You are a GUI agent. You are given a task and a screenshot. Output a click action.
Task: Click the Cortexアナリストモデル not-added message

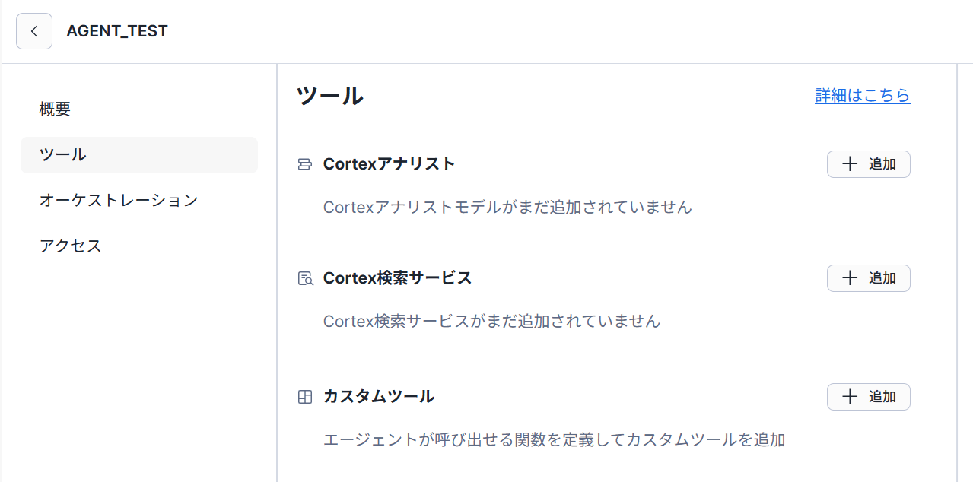pos(507,207)
